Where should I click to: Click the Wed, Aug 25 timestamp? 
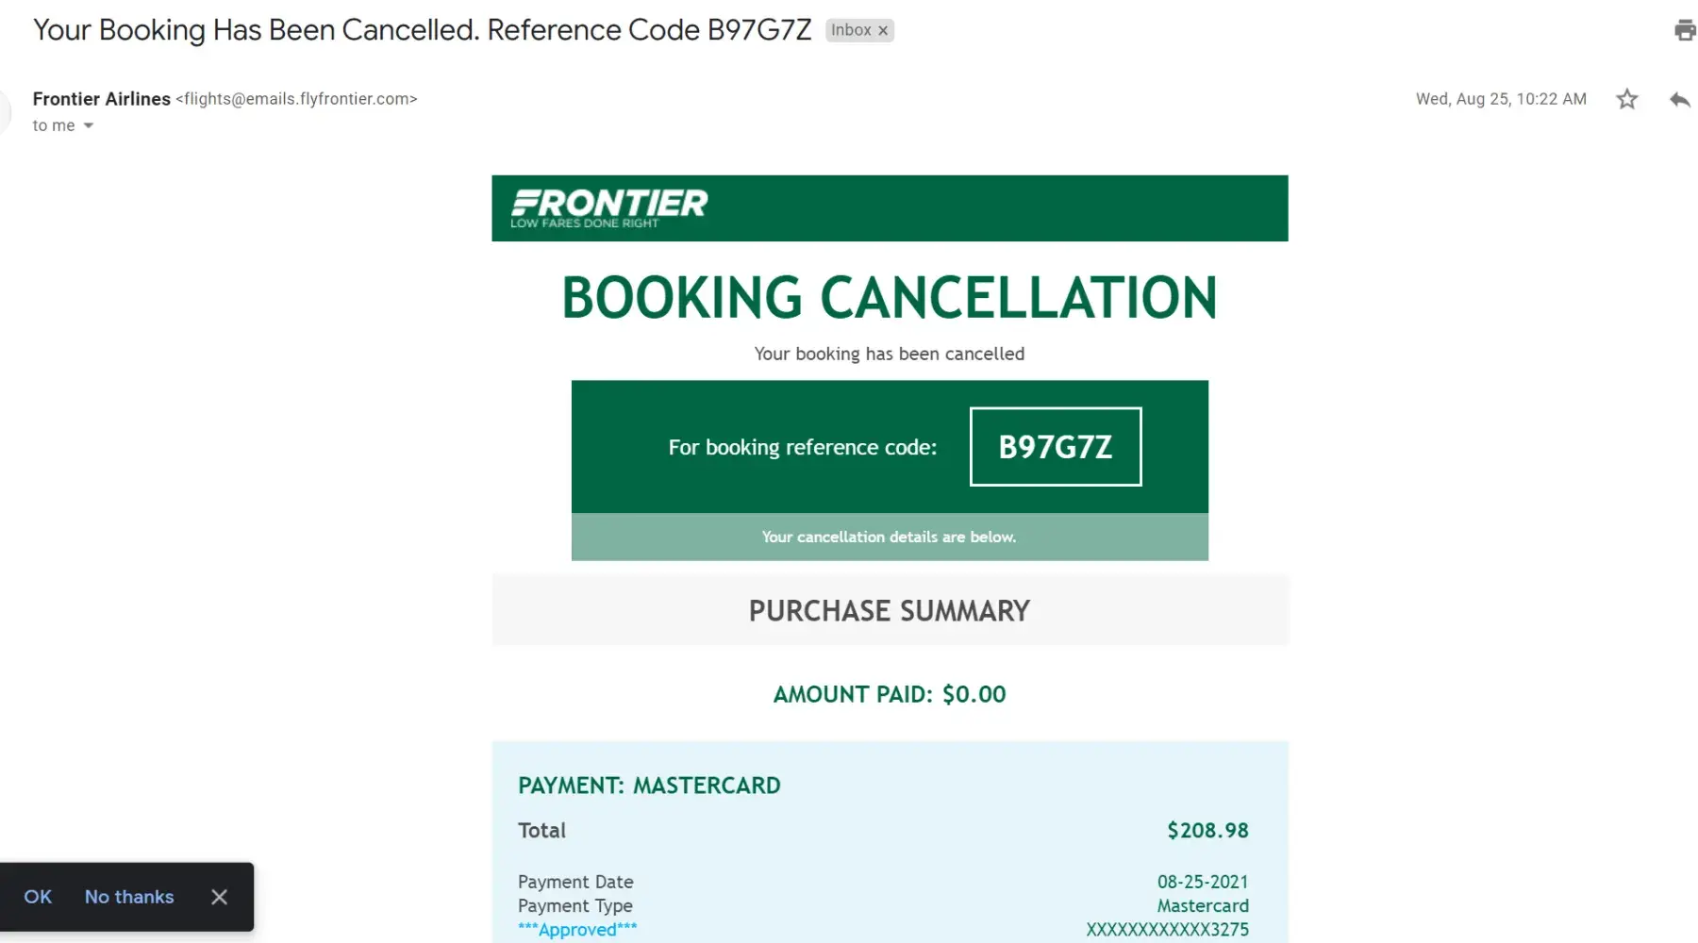pos(1500,99)
